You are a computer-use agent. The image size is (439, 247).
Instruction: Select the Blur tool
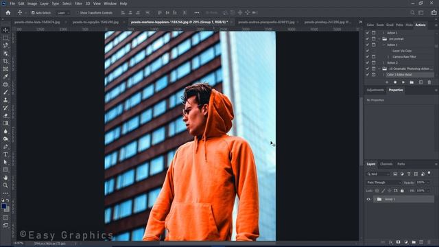point(5,131)
